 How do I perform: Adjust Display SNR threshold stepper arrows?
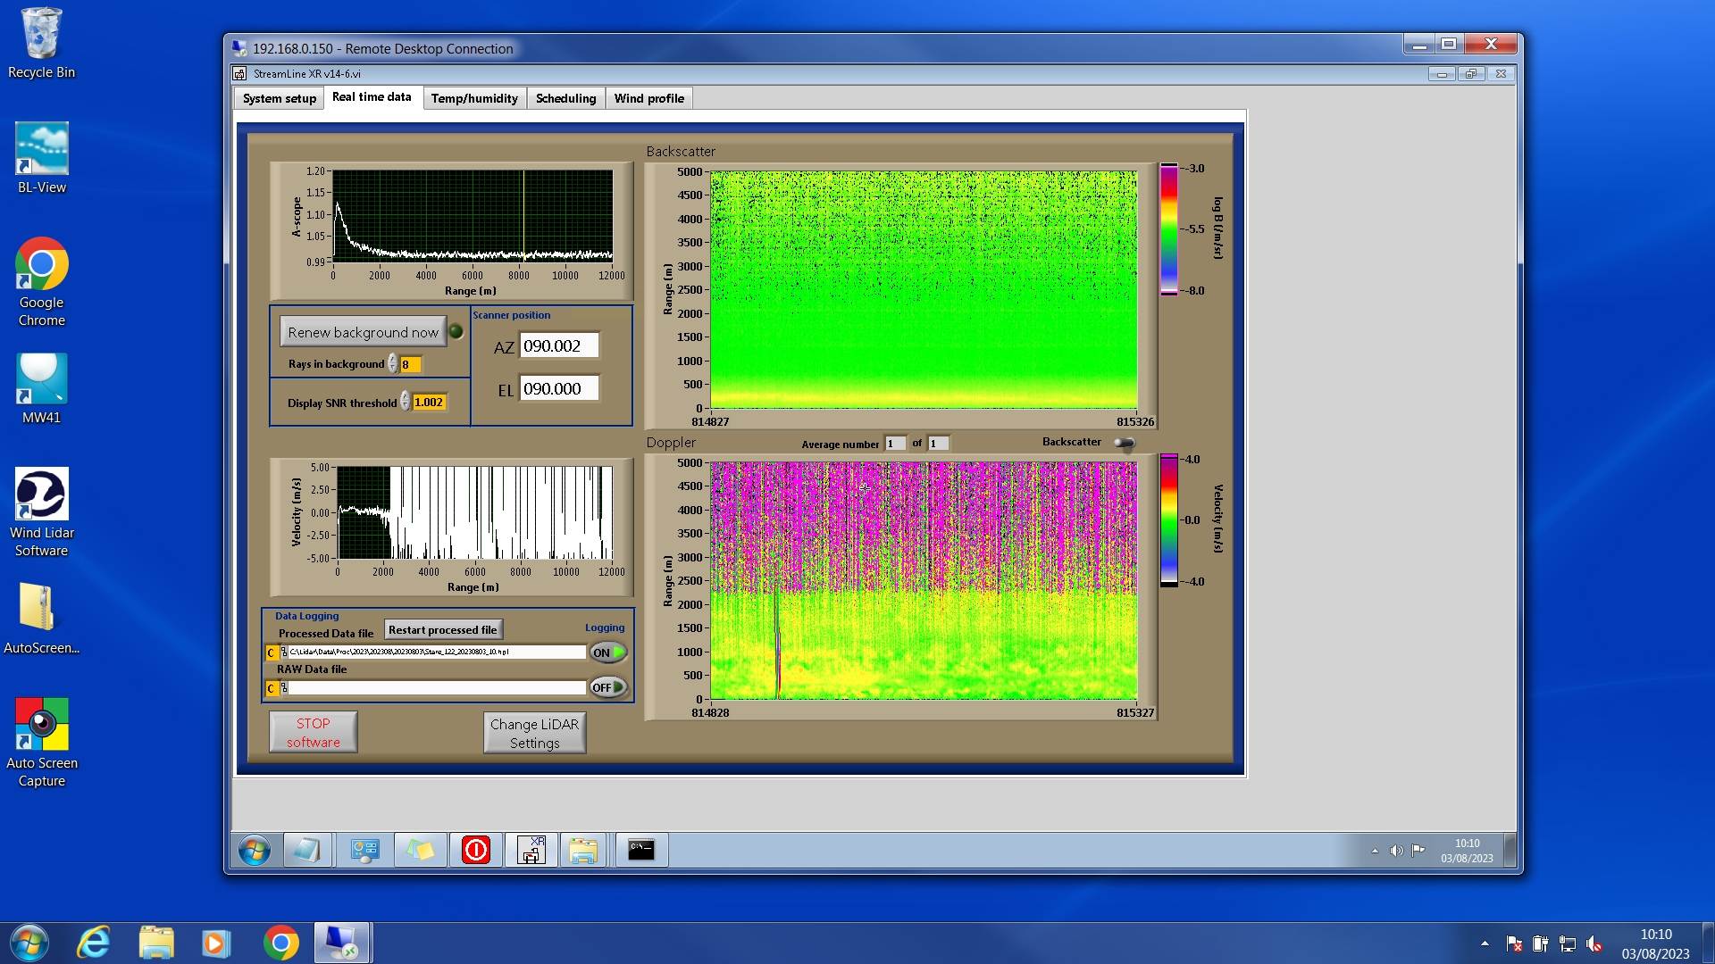pos(405,403)
